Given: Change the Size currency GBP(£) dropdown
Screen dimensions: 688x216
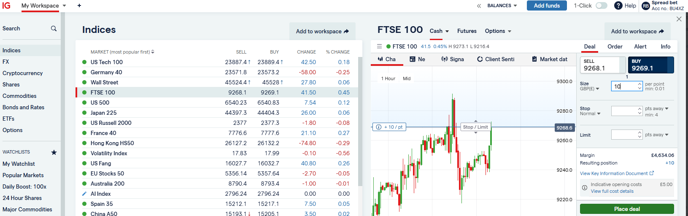Looking at the screenshot, I should 590,89.
